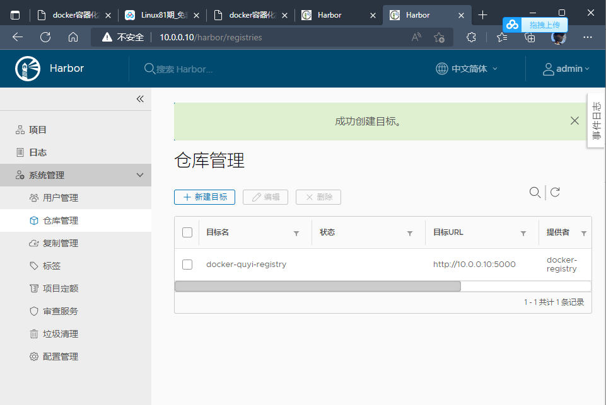Open the 中文简体 language dropdown
Image resolution: width=606 pixels, height=405 pixels.
coord(467,69)
